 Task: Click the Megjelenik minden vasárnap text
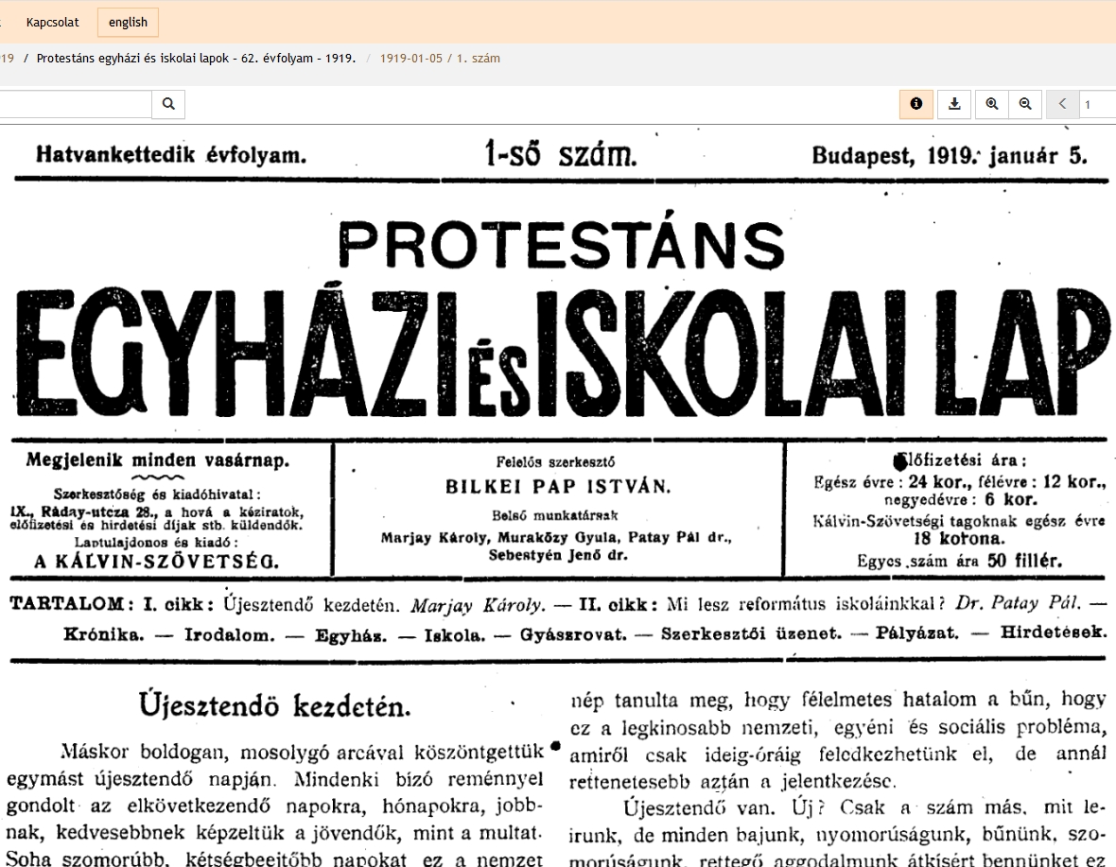pos(158,460)
